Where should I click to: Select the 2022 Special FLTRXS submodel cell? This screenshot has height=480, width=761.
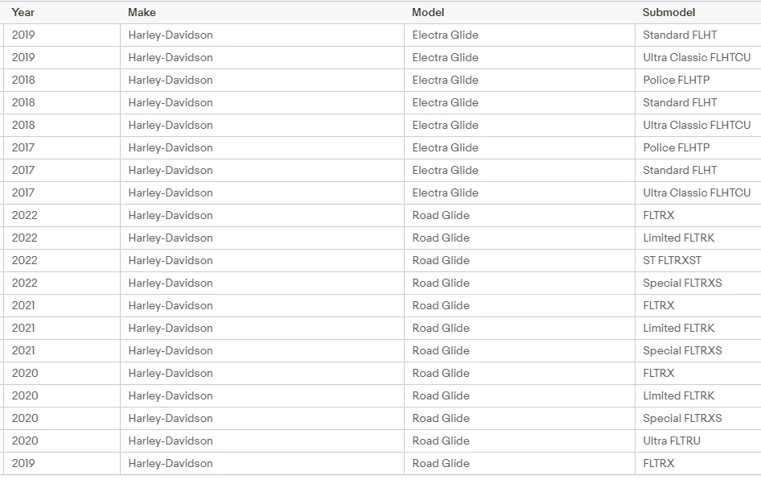[x=698, y=283]
